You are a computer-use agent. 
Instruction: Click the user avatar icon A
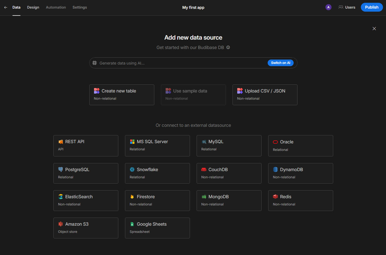pyautogui.click(x=328, y=7)
